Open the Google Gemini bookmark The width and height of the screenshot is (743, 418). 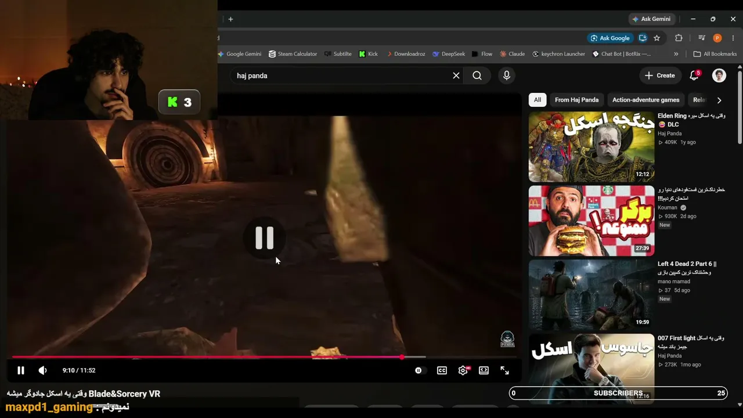coord(240,54)
